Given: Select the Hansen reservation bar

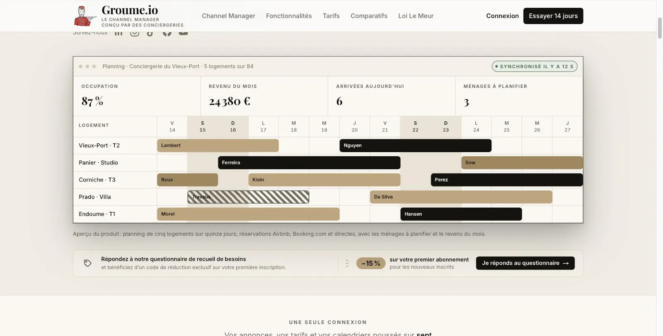Looking at the screenshot, I should tap(461, 214).
